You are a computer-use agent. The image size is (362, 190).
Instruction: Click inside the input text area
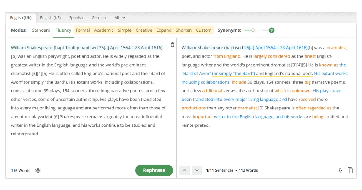[89, 90]
